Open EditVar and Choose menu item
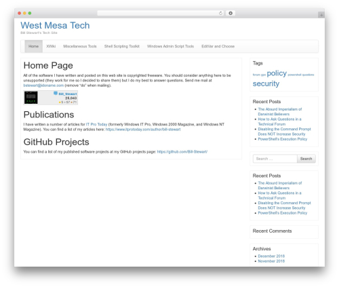 pos(218,46)
